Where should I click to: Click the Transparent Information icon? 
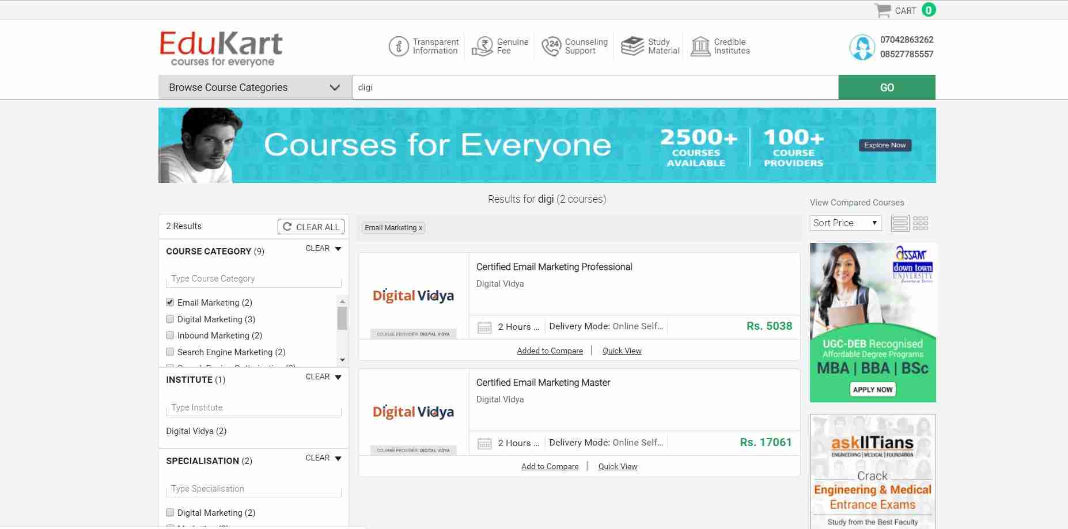pyautogui.click(x=397, y=46)
